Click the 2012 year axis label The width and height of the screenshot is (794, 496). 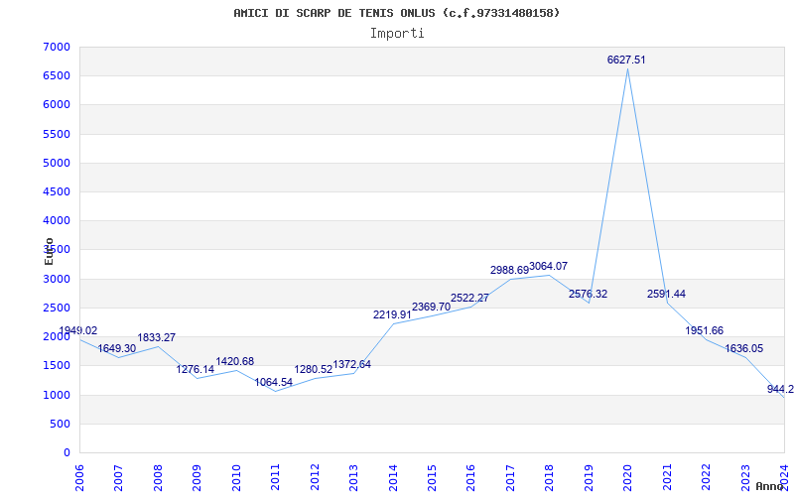(315, 477)
